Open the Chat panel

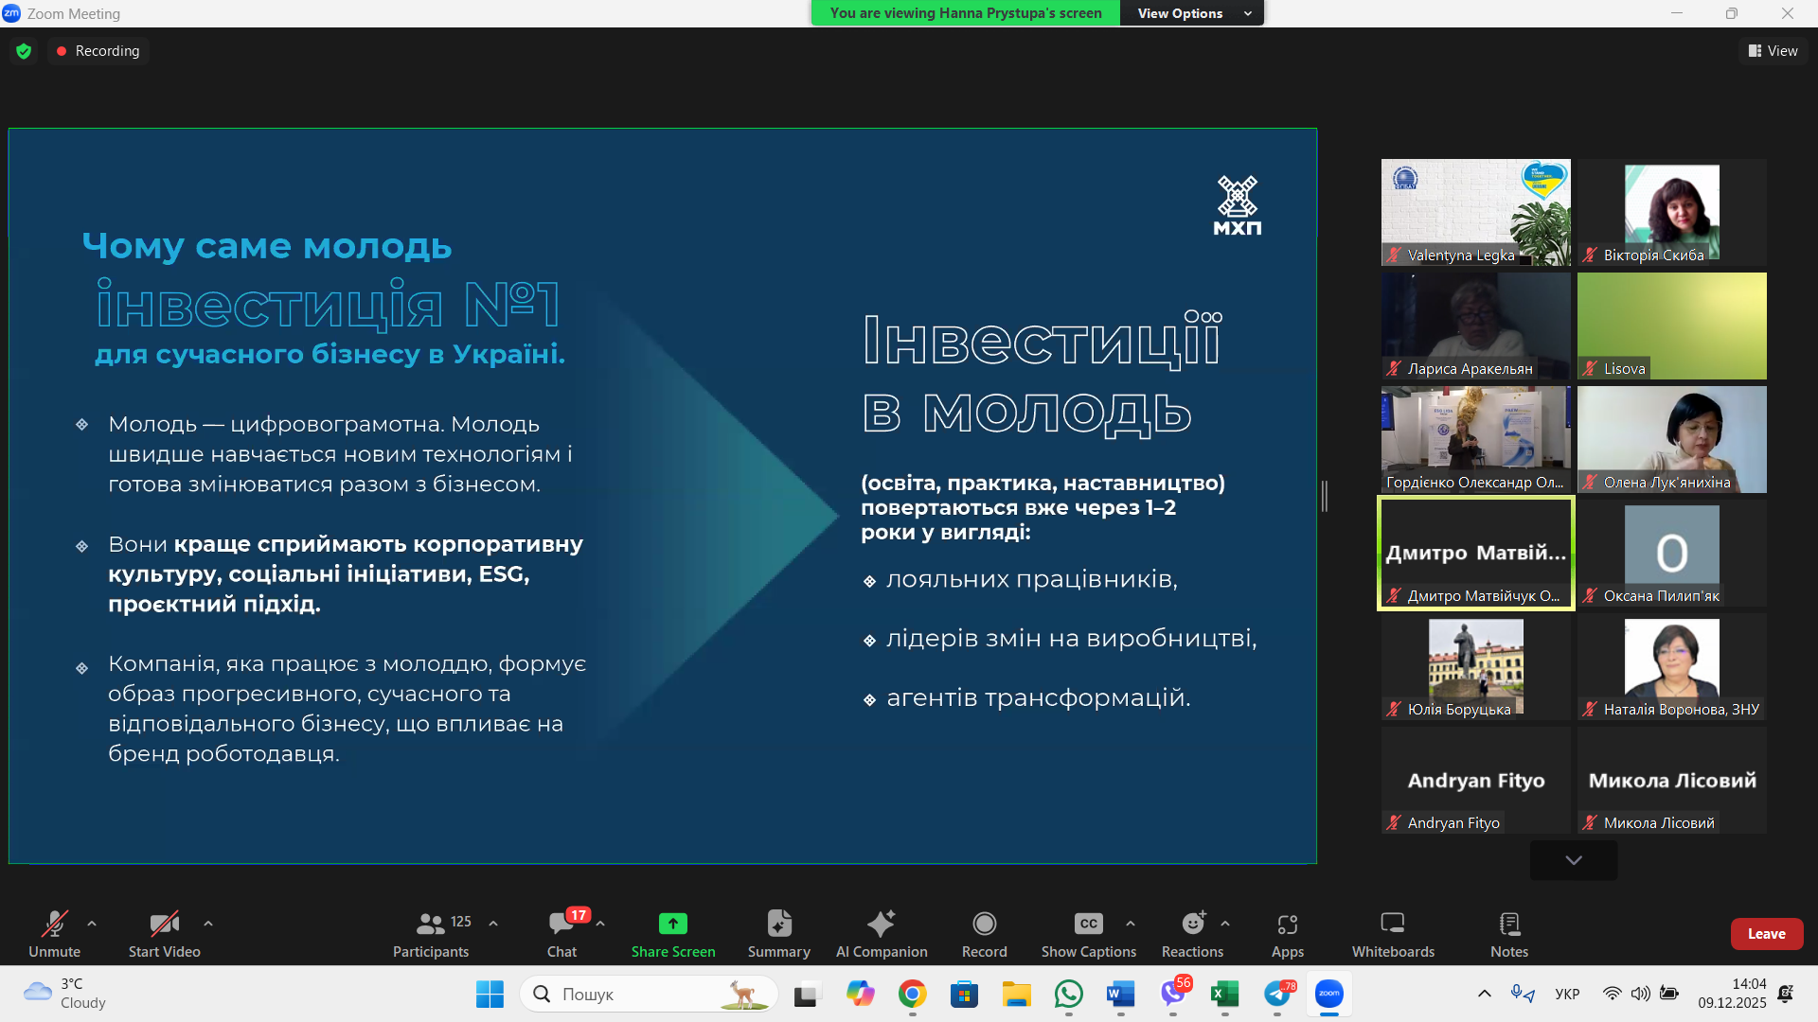(x=562, y=932)
